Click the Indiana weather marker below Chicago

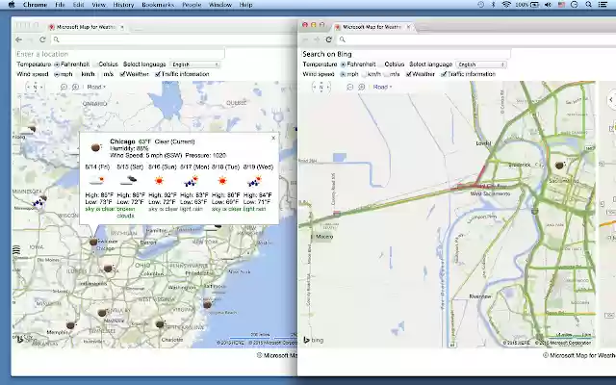click(109, 269)
